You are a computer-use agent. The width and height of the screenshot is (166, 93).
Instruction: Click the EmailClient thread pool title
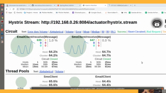pos(103,77)
